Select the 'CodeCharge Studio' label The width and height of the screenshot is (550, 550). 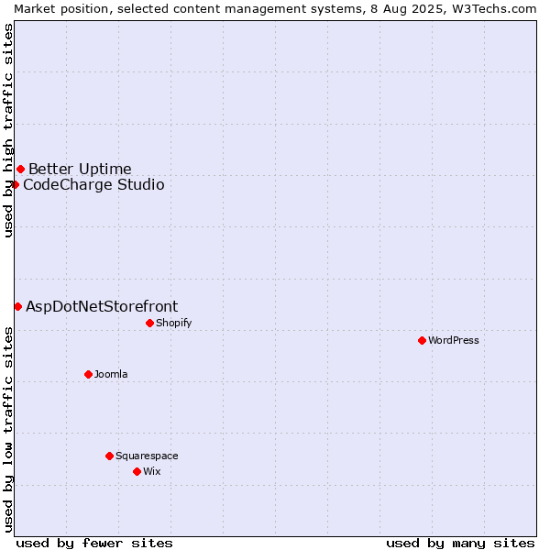[93, 185]
